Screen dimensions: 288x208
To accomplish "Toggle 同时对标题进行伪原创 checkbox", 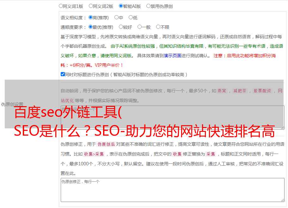I will [x=63, y=74].
